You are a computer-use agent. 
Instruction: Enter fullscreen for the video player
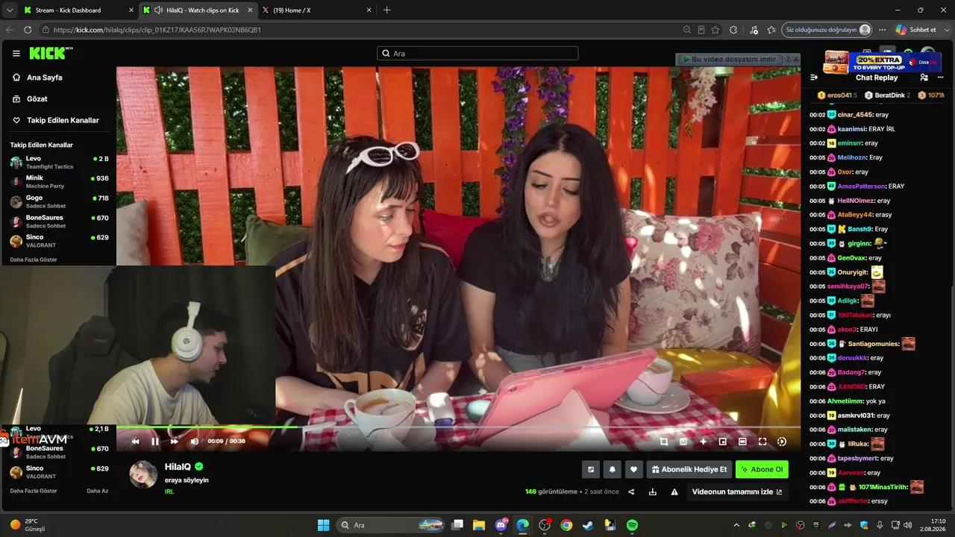(763, 442)
